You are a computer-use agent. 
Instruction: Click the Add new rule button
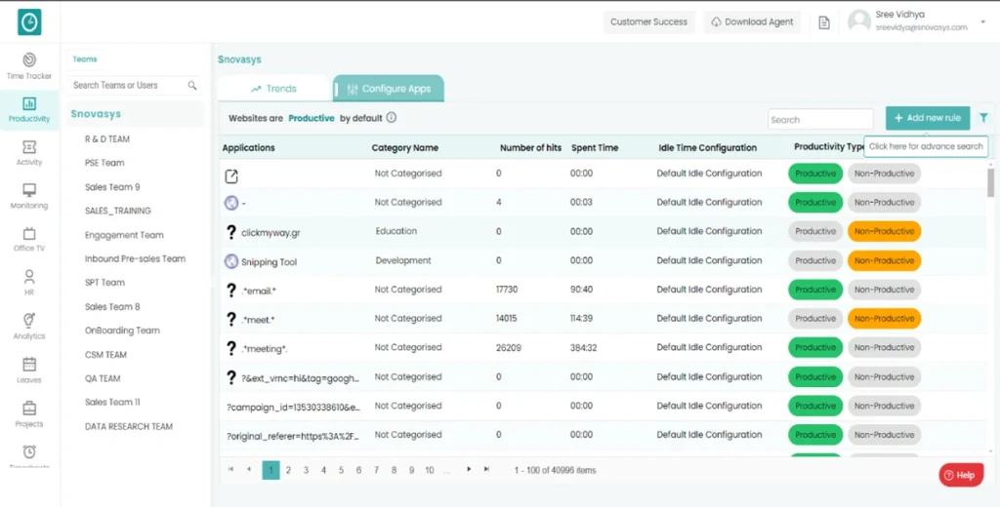(x=928, y=118)
